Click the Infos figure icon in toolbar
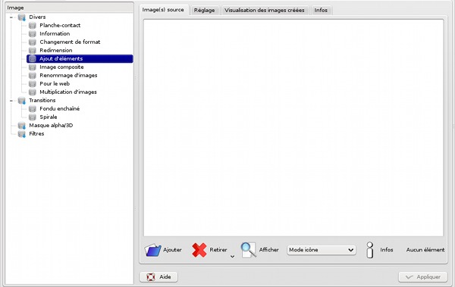Image resolution: width=455 pixels, height=287 pixels. tap(370, 250)
